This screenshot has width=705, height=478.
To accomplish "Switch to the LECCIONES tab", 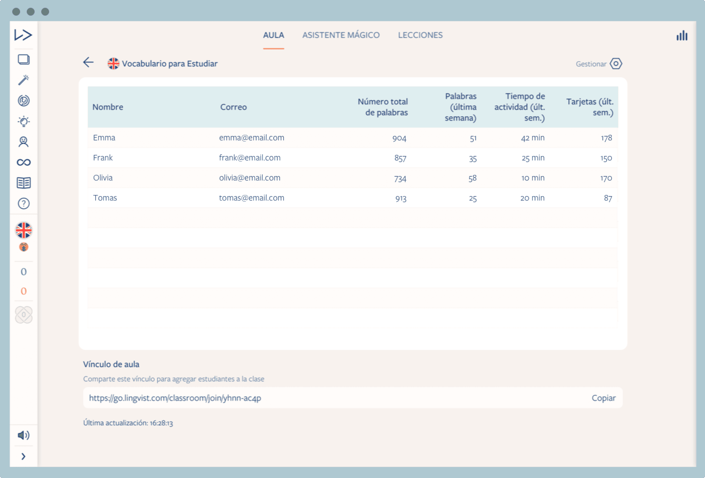I will (421, 35).
